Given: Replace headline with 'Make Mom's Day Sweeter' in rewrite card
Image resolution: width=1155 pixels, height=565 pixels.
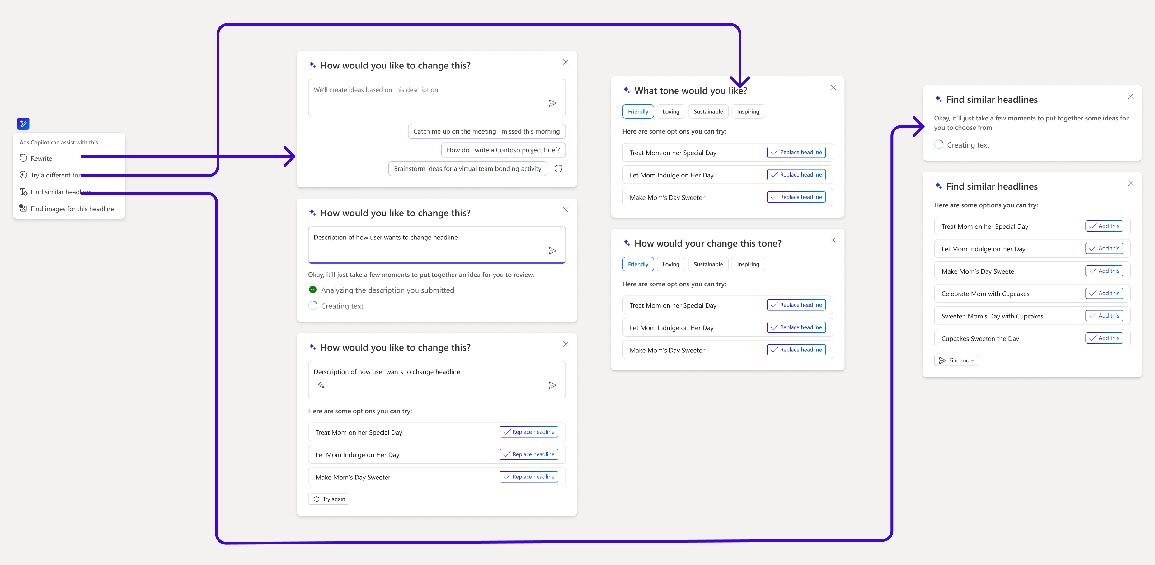Looking at the screenshot, I should click(x=528, y=477).
